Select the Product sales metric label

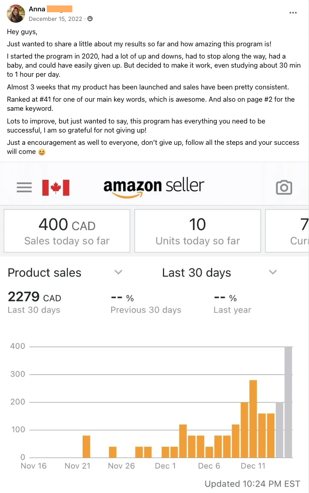45,273
